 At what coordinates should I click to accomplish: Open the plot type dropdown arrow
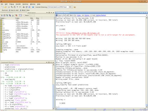pos(23,15)
